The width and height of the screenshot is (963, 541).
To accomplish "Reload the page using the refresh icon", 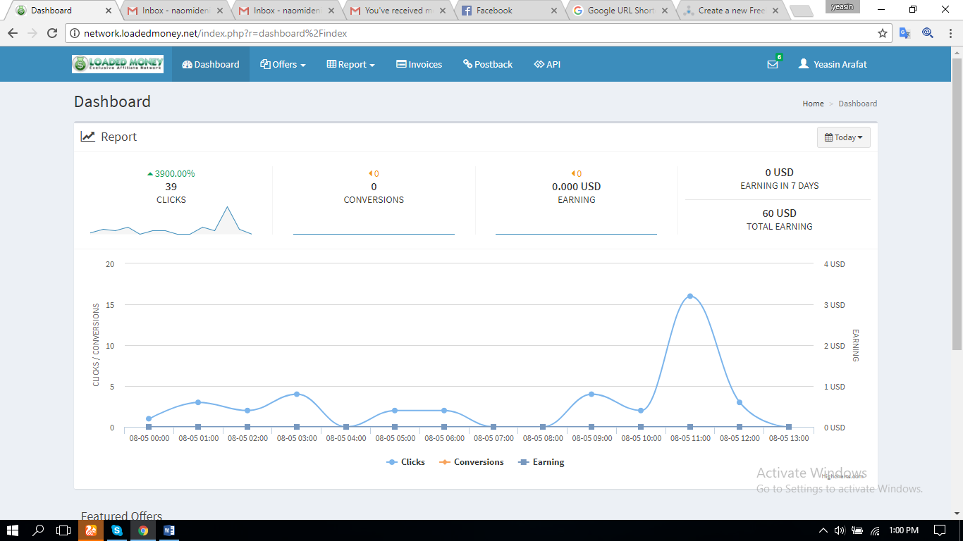I will pos(52,33).
